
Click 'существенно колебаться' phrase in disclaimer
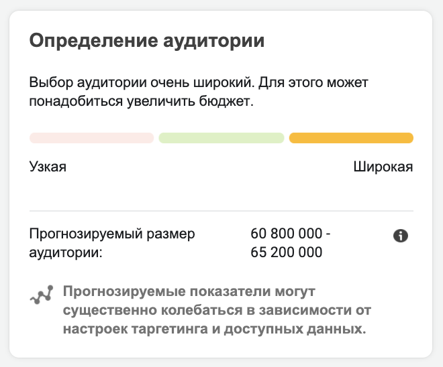click(152, 310)
